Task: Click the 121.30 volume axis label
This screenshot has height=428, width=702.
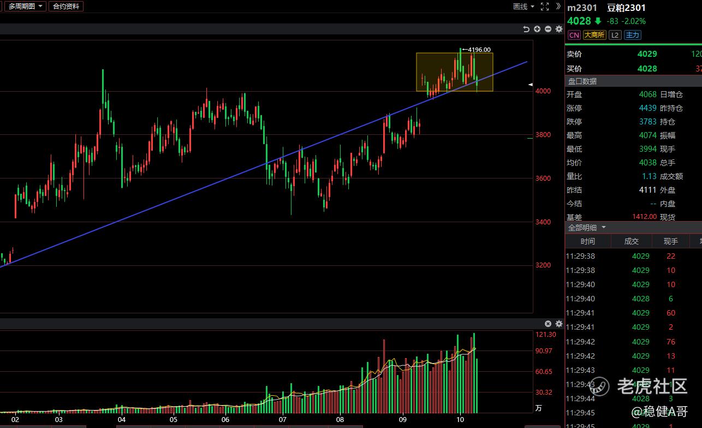Action: pos(545,334)
